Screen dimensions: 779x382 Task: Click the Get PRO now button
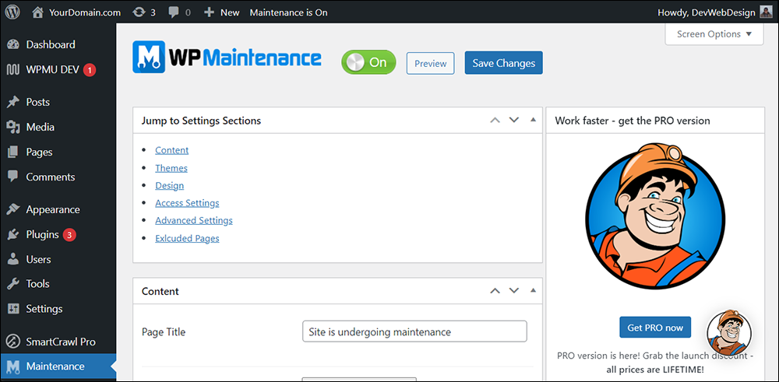point(655,328)
